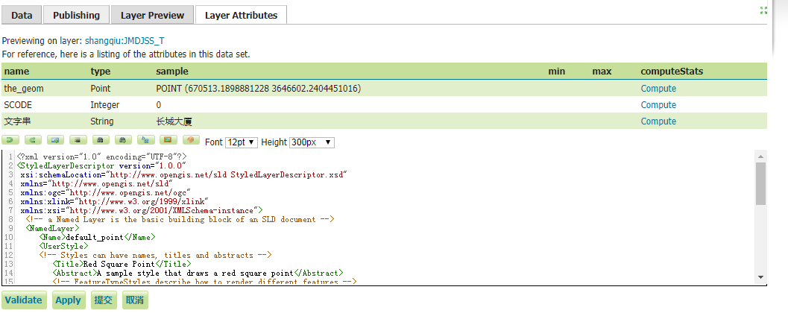The height and width of the screenshot is (316, 788).
Task: Click the editor vertical scrollbar thumb
Action: tap(761, 183)
